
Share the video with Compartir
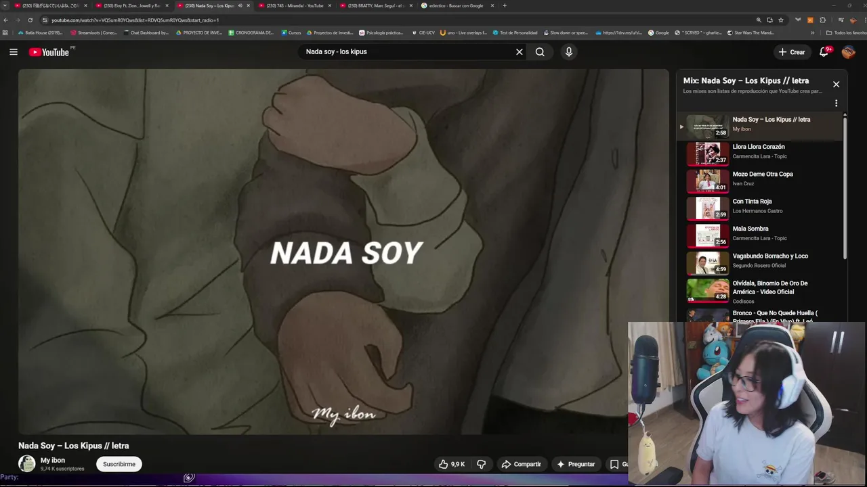pyautogui.click(x=521, y=464)
